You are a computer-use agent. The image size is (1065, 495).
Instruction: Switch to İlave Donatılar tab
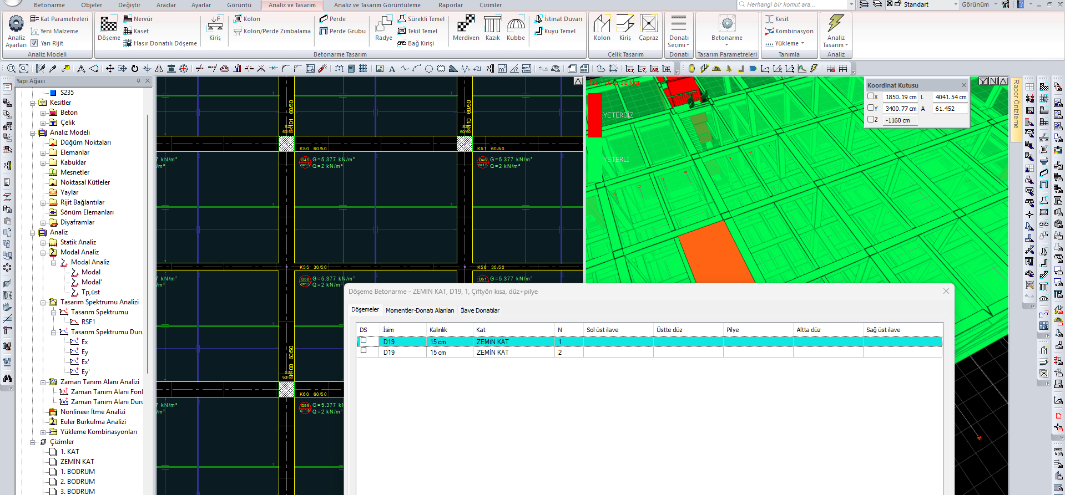(480, 310)
